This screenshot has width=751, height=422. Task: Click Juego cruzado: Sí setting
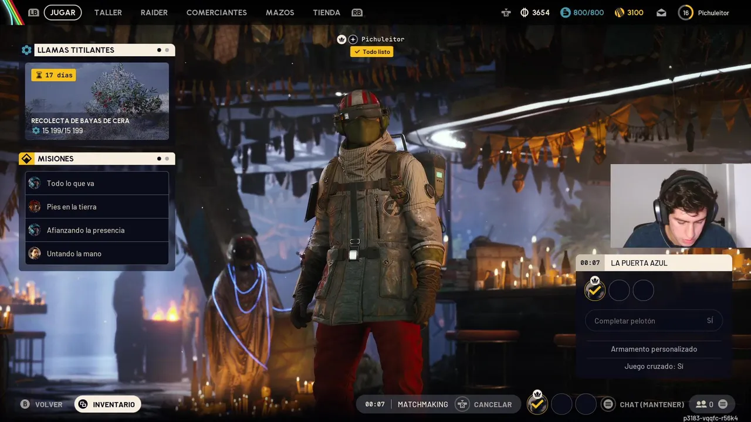[x=654, y=366]
